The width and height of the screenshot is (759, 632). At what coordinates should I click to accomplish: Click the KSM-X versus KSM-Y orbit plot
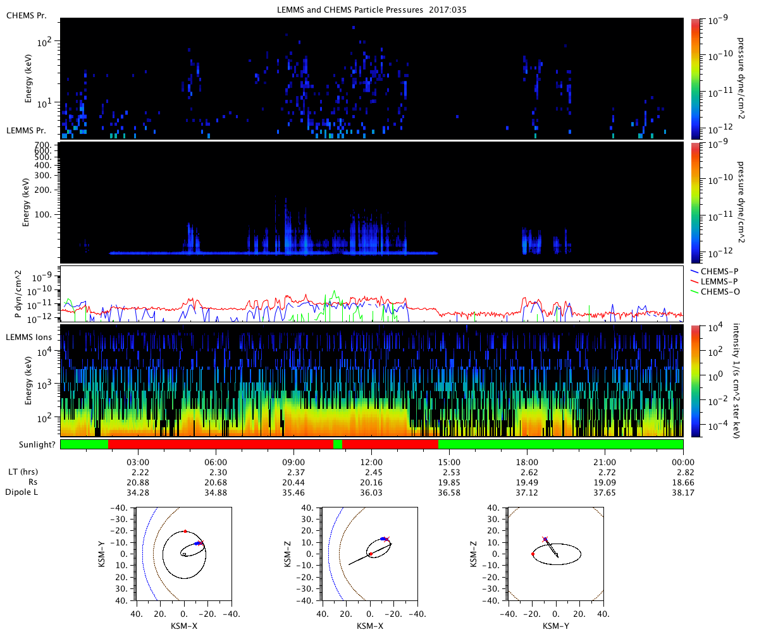pyautogui.click(x=183, y=554)
